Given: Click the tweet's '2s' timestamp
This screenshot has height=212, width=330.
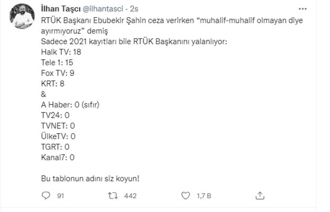Looking at the screenshot, I should click(134, 9).
